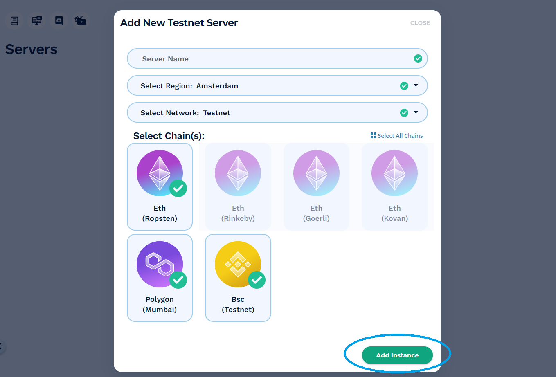This screenshot has height=377, width=556.
Task: Open the Select Network: Testnet field
Action: coord(277,112)
